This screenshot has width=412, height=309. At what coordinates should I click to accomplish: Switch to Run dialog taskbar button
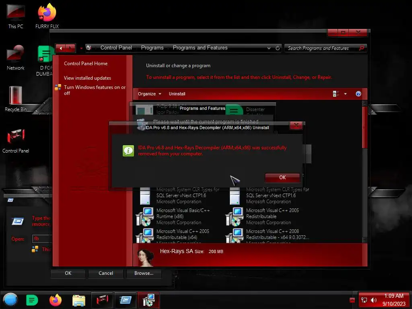point(126,300)
